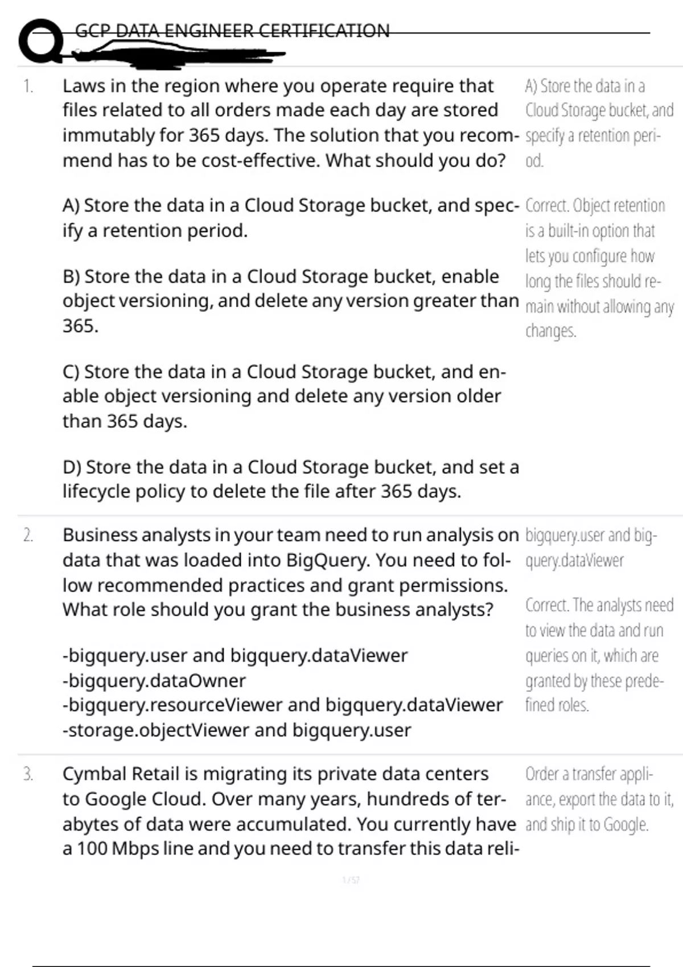
Task: Select bigquery.resourceViewer and bigquery.dataViewer option
Action: pos(283,705)
